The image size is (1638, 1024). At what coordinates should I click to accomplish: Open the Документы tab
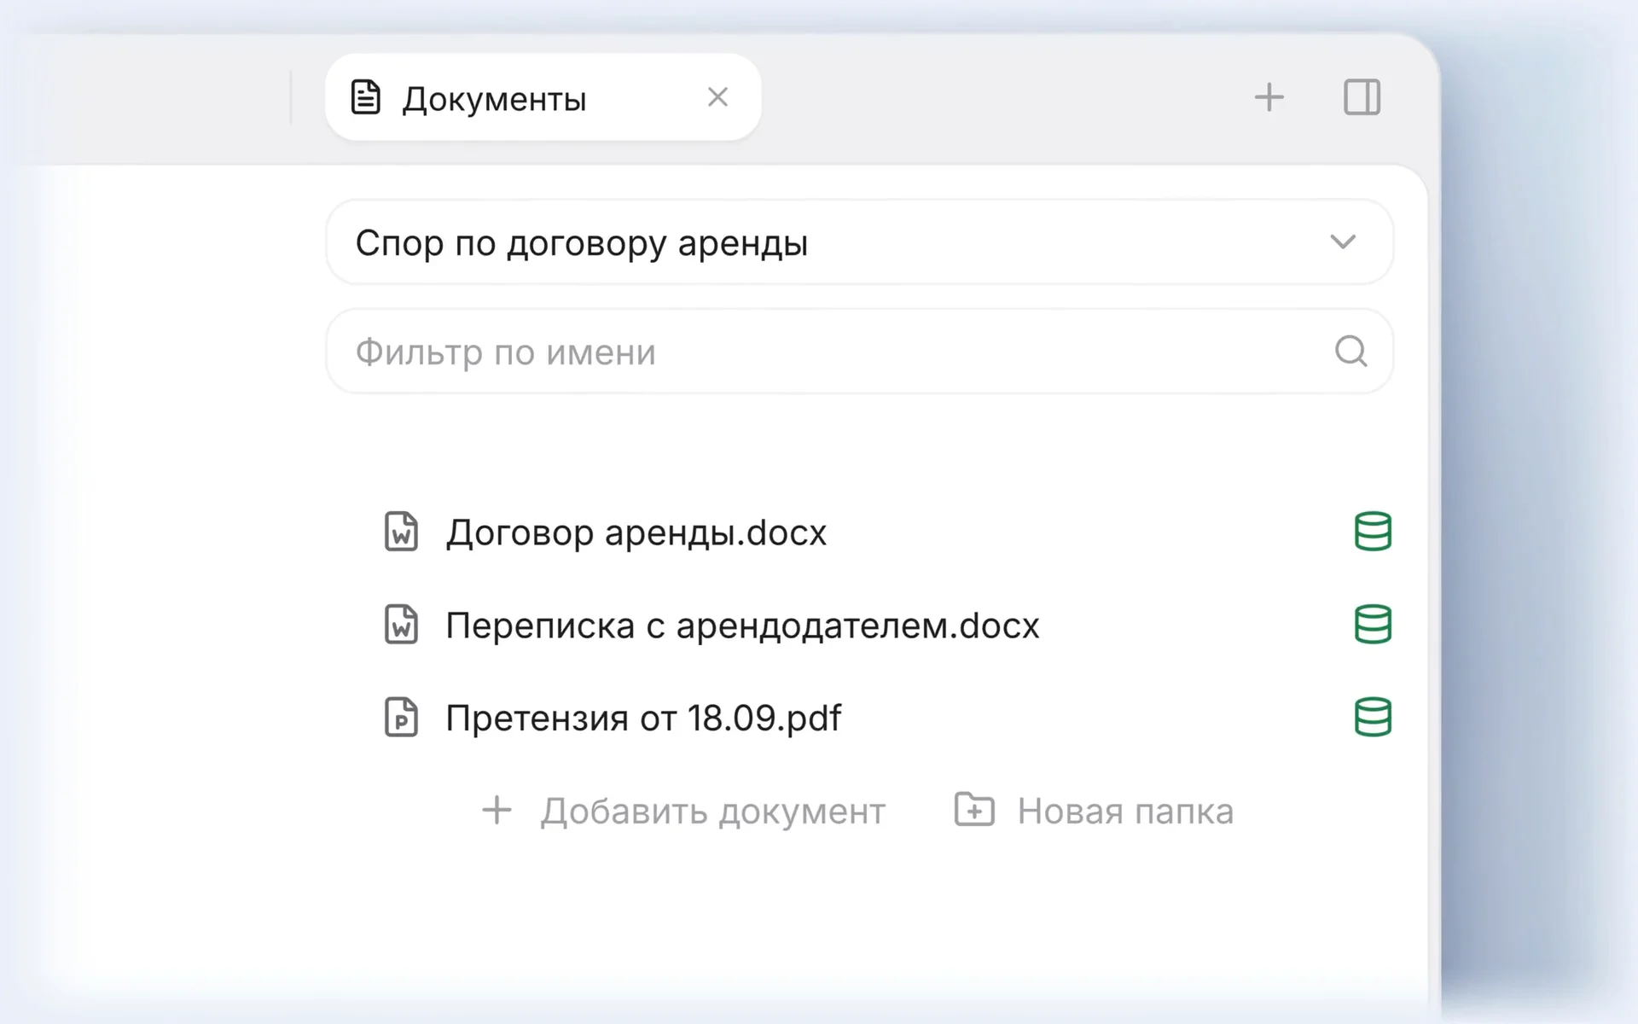[543, 97]
